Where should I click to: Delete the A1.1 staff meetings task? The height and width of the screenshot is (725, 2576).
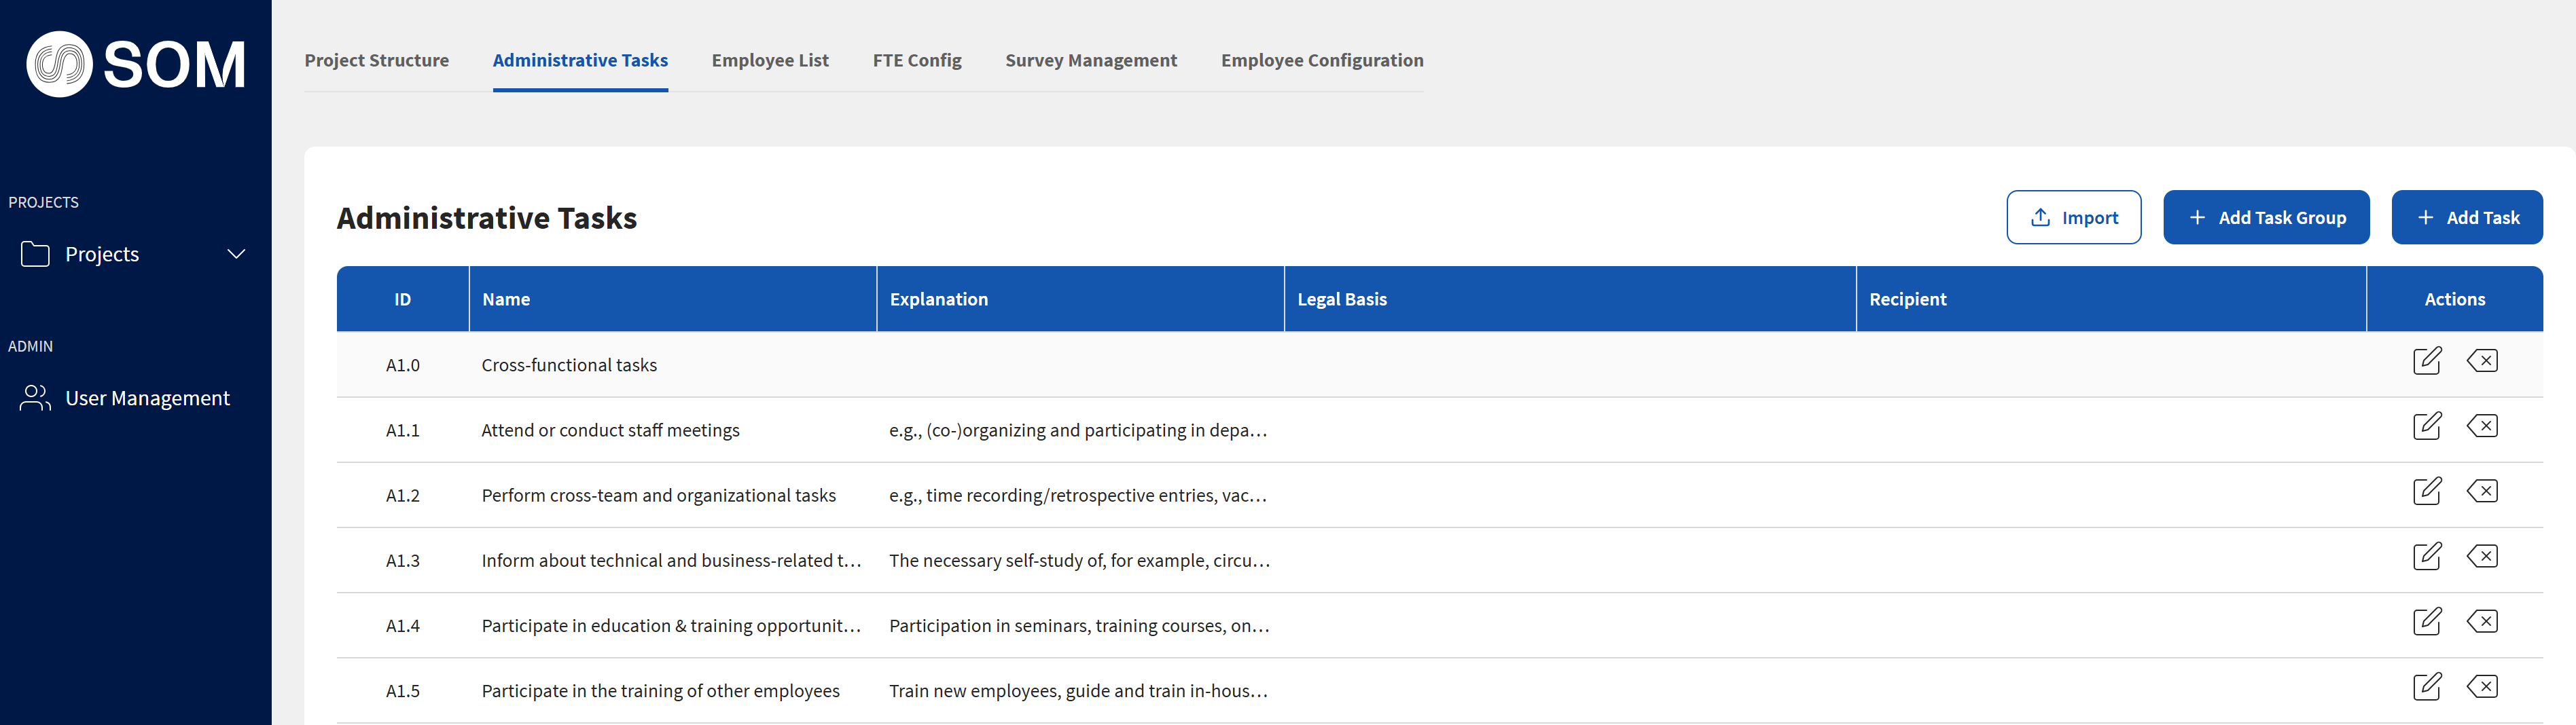(x=2481, y=426)
